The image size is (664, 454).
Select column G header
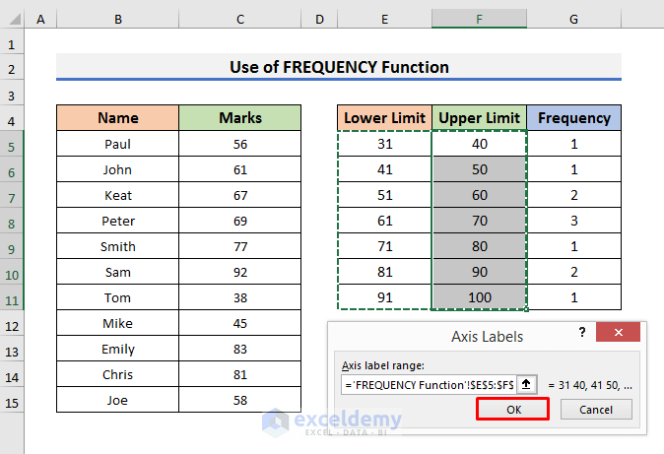click(573, 20)
